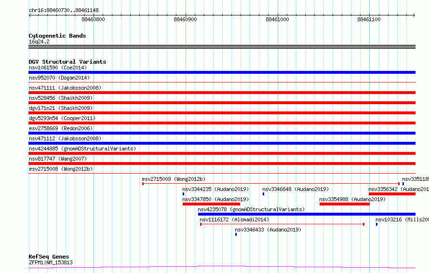429x273 pixels.
Task: Select the ZFPM1|NM_153813 gene label
Action: point(51,262)
